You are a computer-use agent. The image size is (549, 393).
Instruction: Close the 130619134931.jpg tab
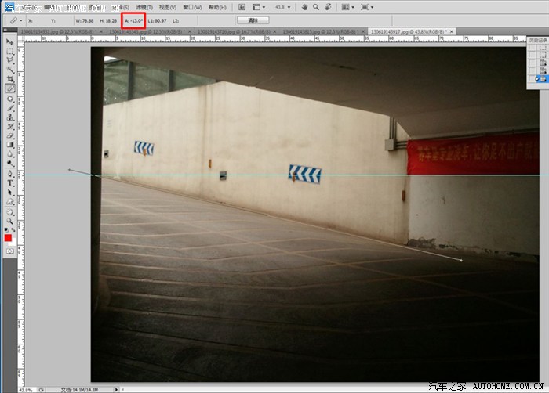point(101,31)
